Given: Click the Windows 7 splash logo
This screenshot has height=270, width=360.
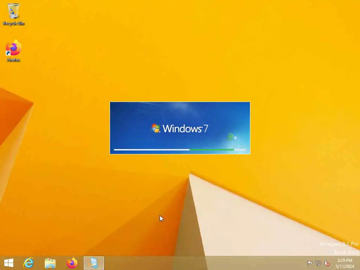Looking at the screenshot, I should [180, 128].
